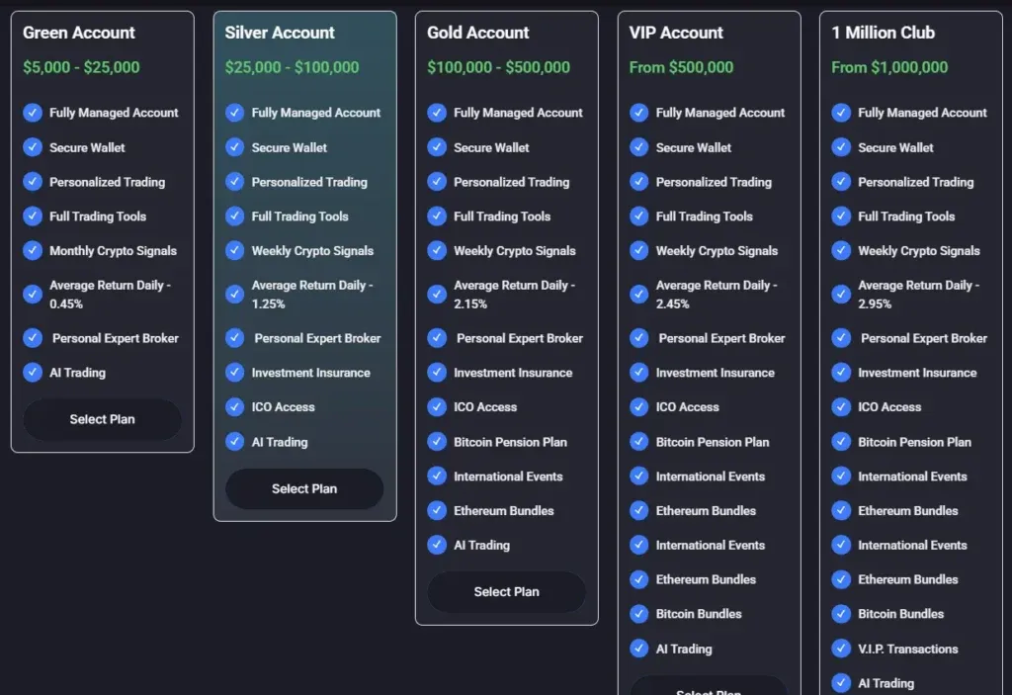This screenshot has height=695, width=1012.
Task: Click Secure Wallet checkmark in 1 Million Club
Action: tap(841, 147)
